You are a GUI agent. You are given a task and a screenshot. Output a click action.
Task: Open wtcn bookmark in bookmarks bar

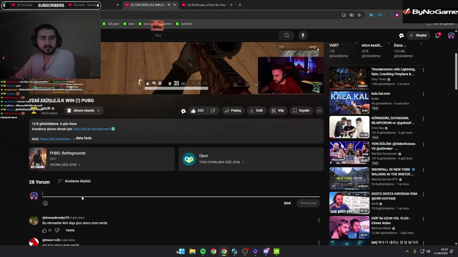(x=129, y=24)
